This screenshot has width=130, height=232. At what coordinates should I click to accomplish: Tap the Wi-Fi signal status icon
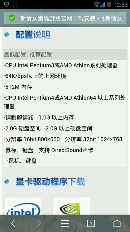click(x=97, y=4)
